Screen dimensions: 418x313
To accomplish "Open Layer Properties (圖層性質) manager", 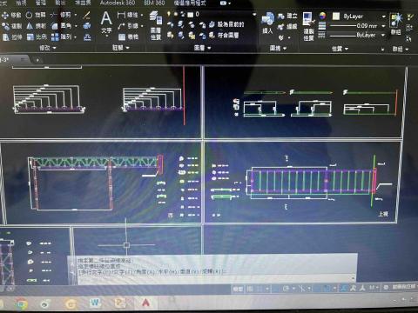I will (x=156, y=25).
